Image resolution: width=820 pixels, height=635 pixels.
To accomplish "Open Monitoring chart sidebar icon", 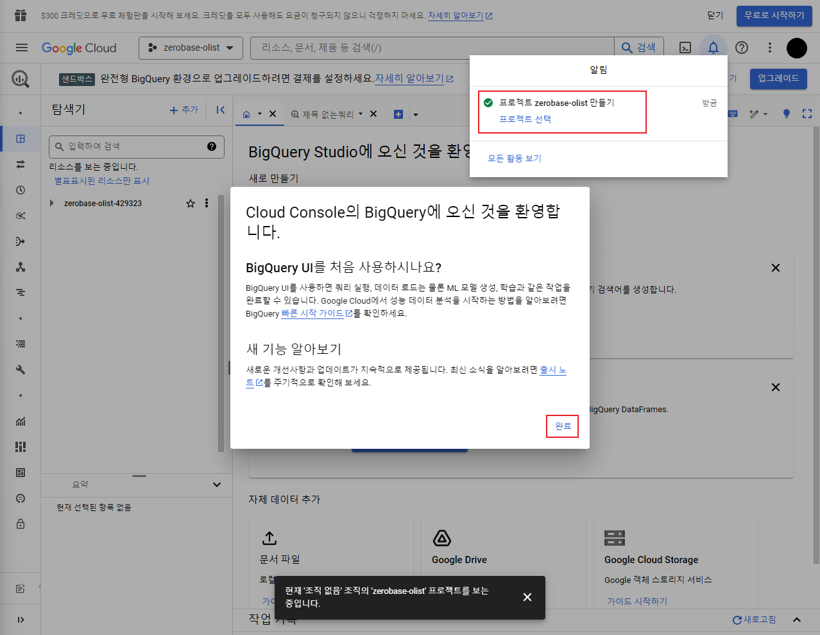I will (21, 421).
